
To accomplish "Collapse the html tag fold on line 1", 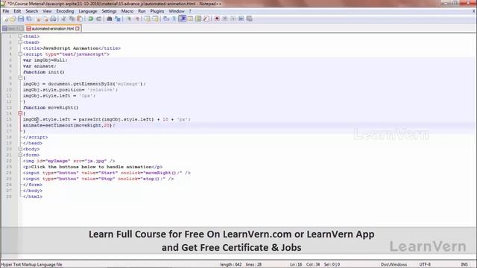I will (x=20, y=36).
